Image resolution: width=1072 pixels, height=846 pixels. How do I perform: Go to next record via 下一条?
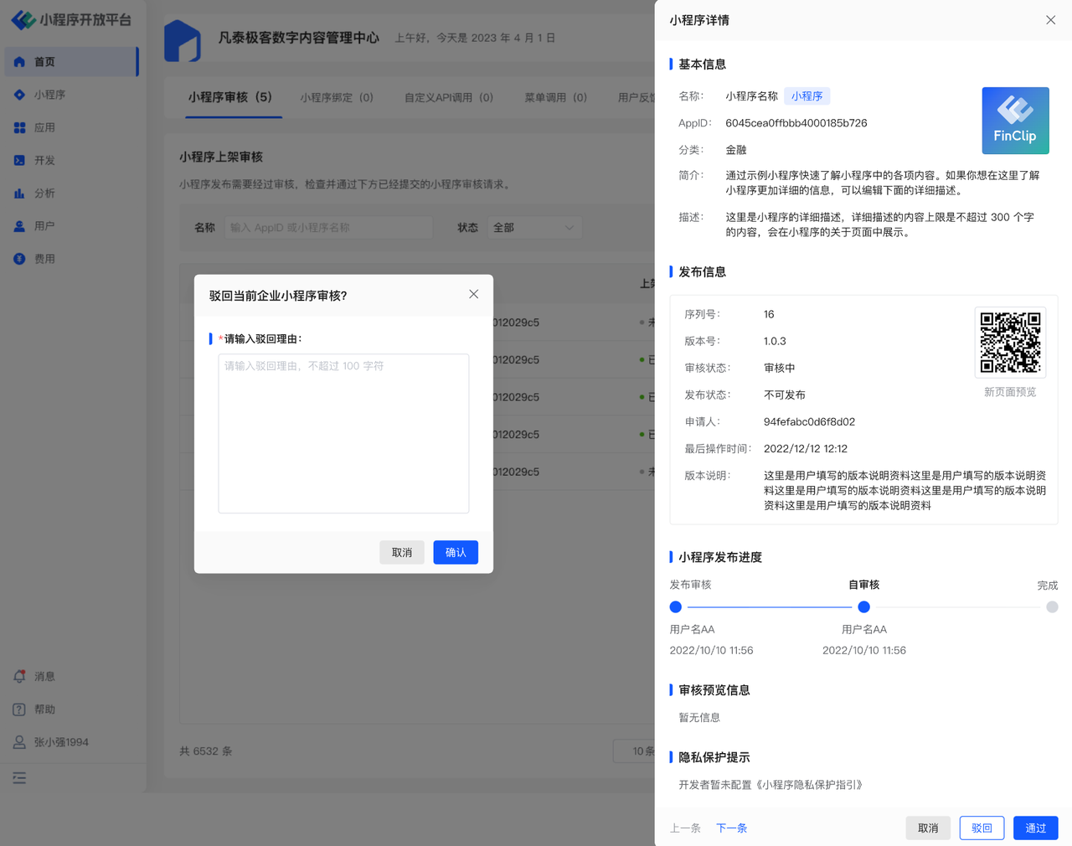(x=731, y=828)
